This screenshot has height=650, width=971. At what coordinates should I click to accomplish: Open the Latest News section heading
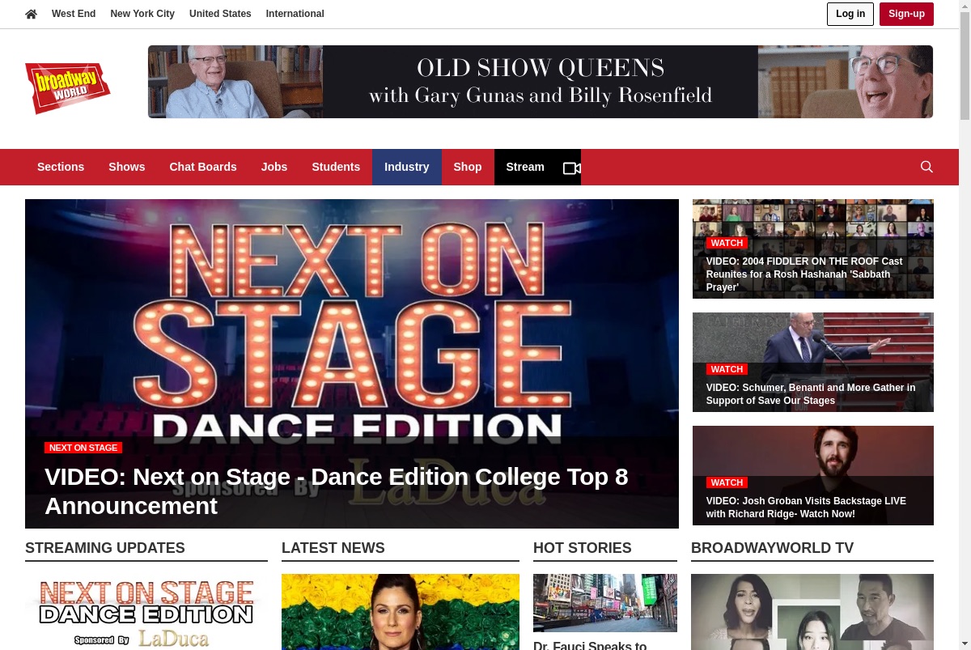(333, 548)
